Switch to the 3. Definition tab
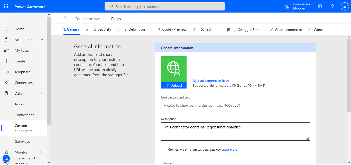Image resolution: width=351 pixels, height=165 pixels. [x=135, y=29]
